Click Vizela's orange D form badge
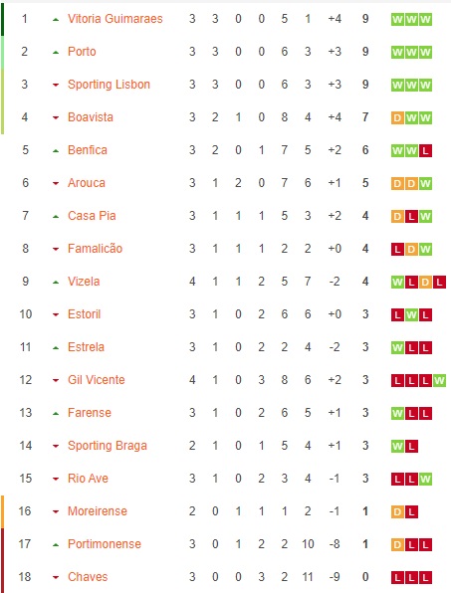Screen dimensions: 451x593 (x=425, y=283)
